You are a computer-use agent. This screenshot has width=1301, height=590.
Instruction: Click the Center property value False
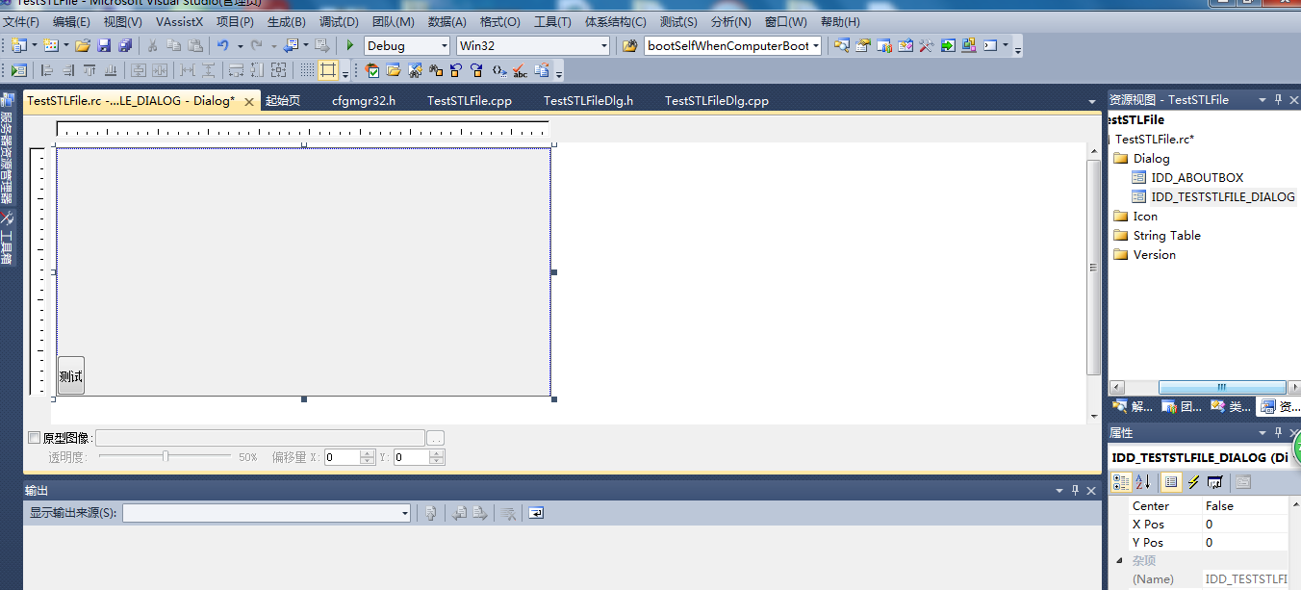coord(1245,505)
